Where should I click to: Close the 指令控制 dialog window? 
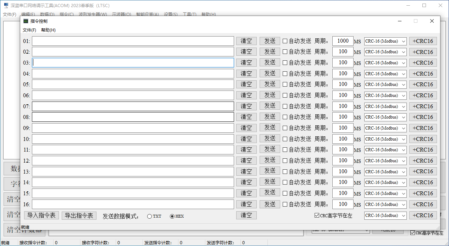click(432, 21)
